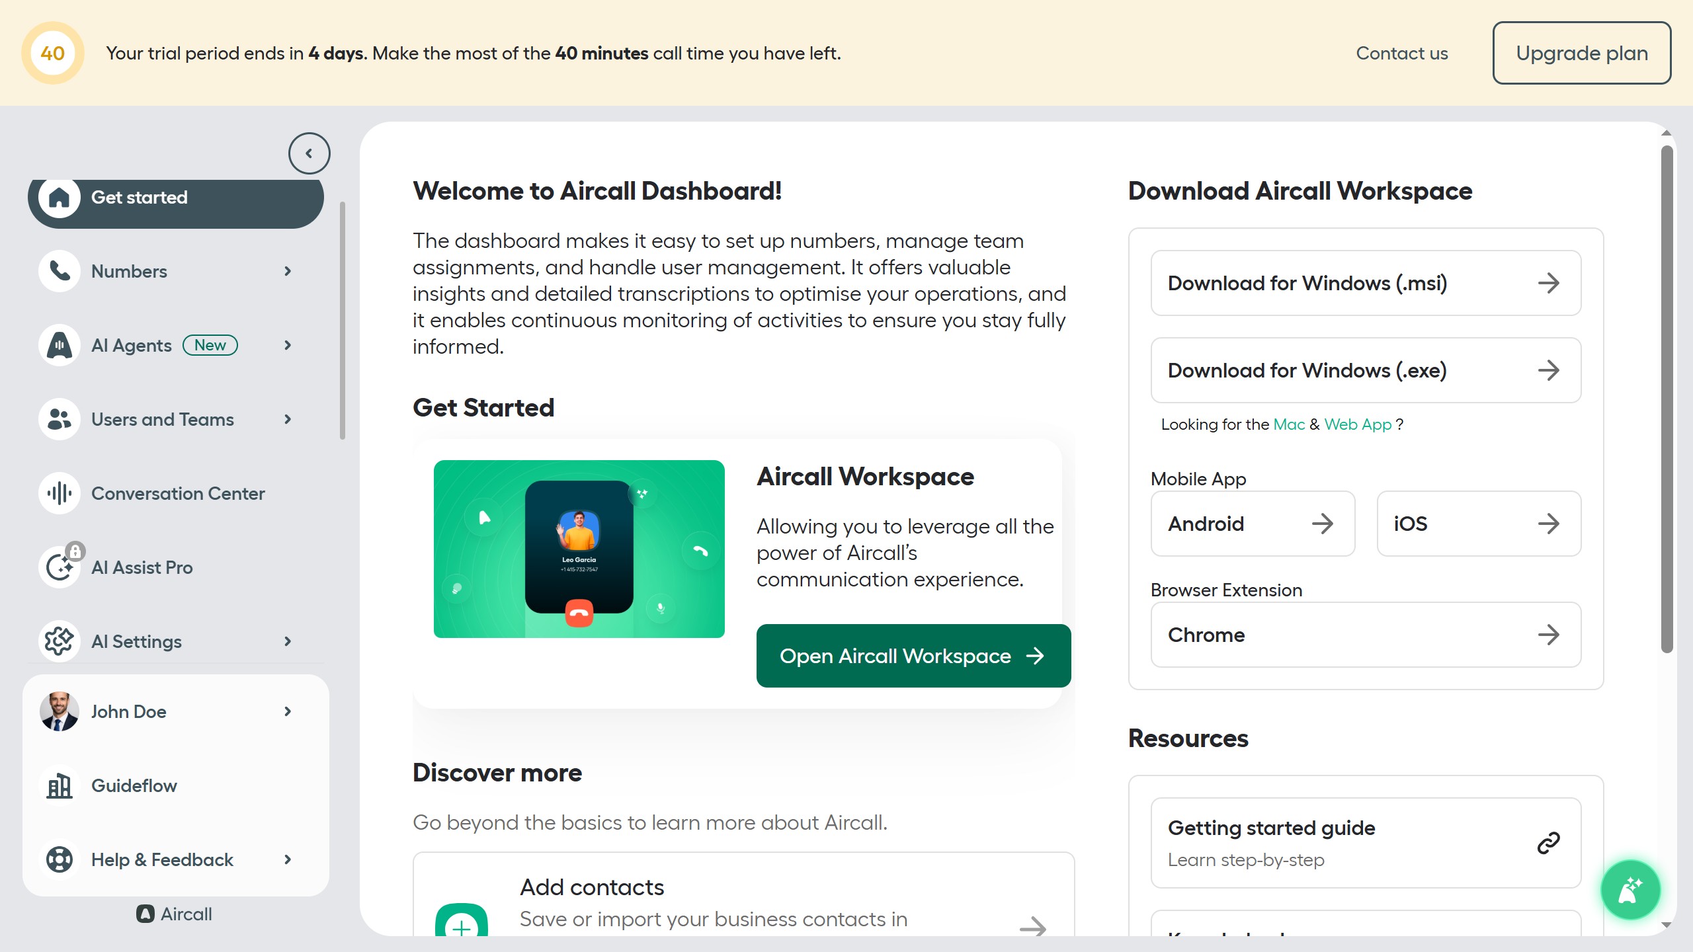The image size is (1693, 952).
Task: Expand the Help & Feedback chevron
Action: [x=288, y=859]
